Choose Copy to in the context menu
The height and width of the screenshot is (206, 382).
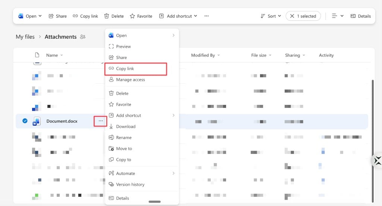pyautogui.click(x=142, y=160)
